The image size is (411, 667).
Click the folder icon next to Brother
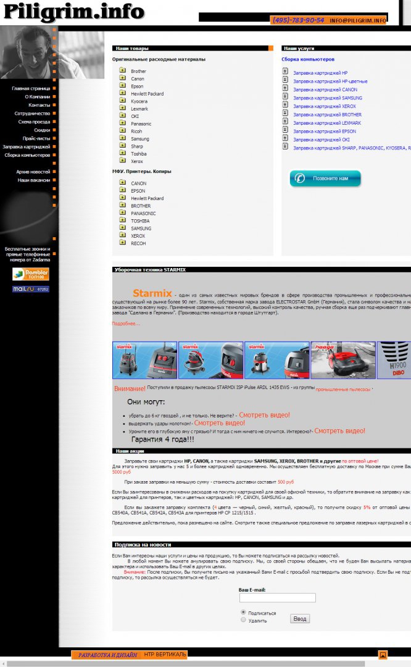coord(122,70)
